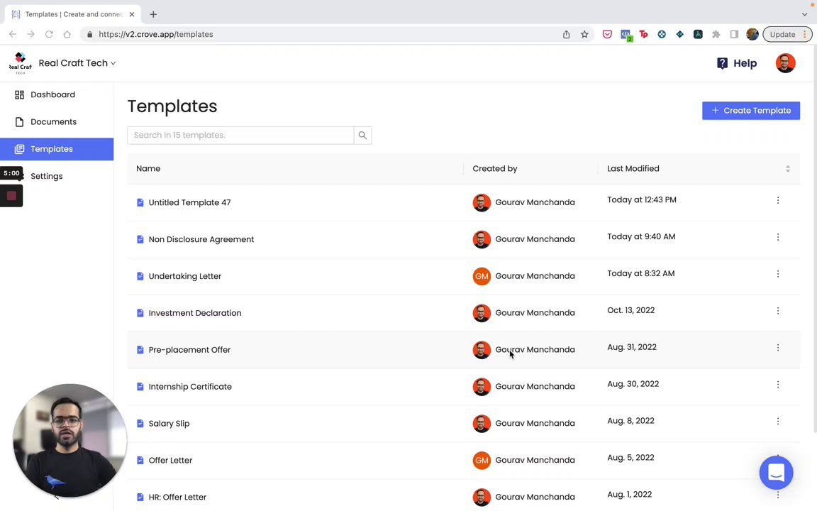Open Documents in the sidebar

tap(53, 121)
